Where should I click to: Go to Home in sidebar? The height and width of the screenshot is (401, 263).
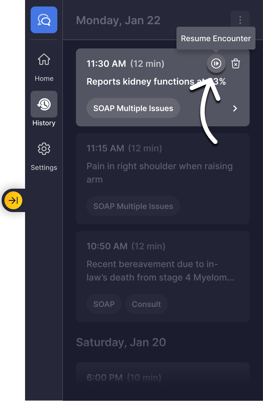click(44, 60)
